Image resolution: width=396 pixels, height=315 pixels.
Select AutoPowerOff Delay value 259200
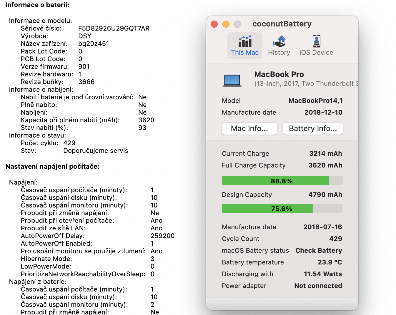(163, 236)
